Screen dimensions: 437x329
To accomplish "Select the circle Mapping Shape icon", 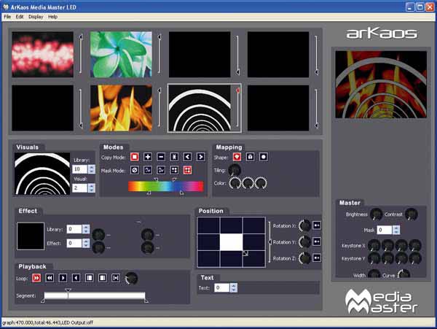I will pyautogui.click(x=264, y=157).
